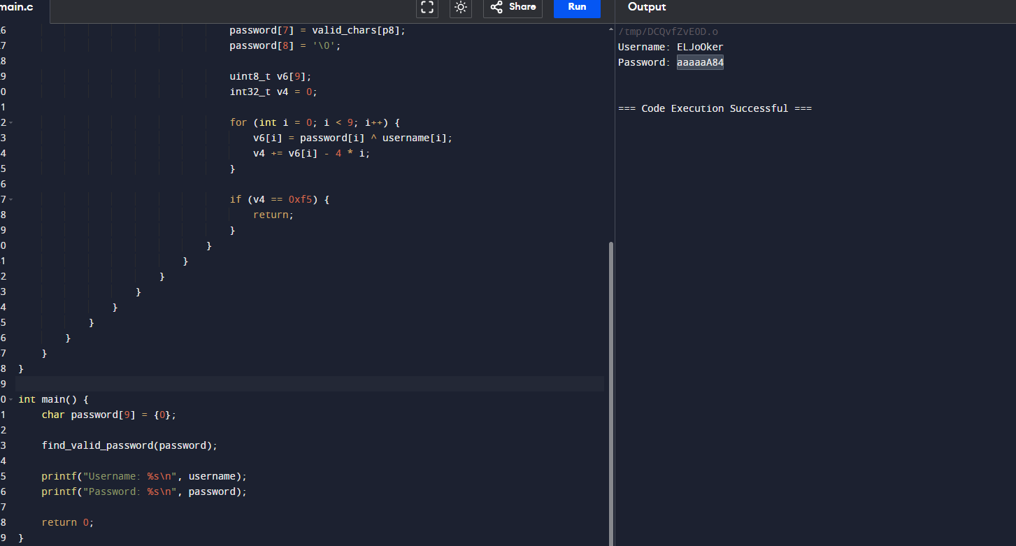This screenshot has height=546, width=1016.
Task: Place cursor on empty line above main
Action: pos(280,384)
